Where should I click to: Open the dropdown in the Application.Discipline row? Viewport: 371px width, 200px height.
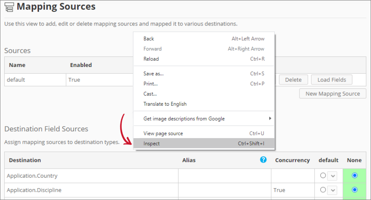[333, 190]
